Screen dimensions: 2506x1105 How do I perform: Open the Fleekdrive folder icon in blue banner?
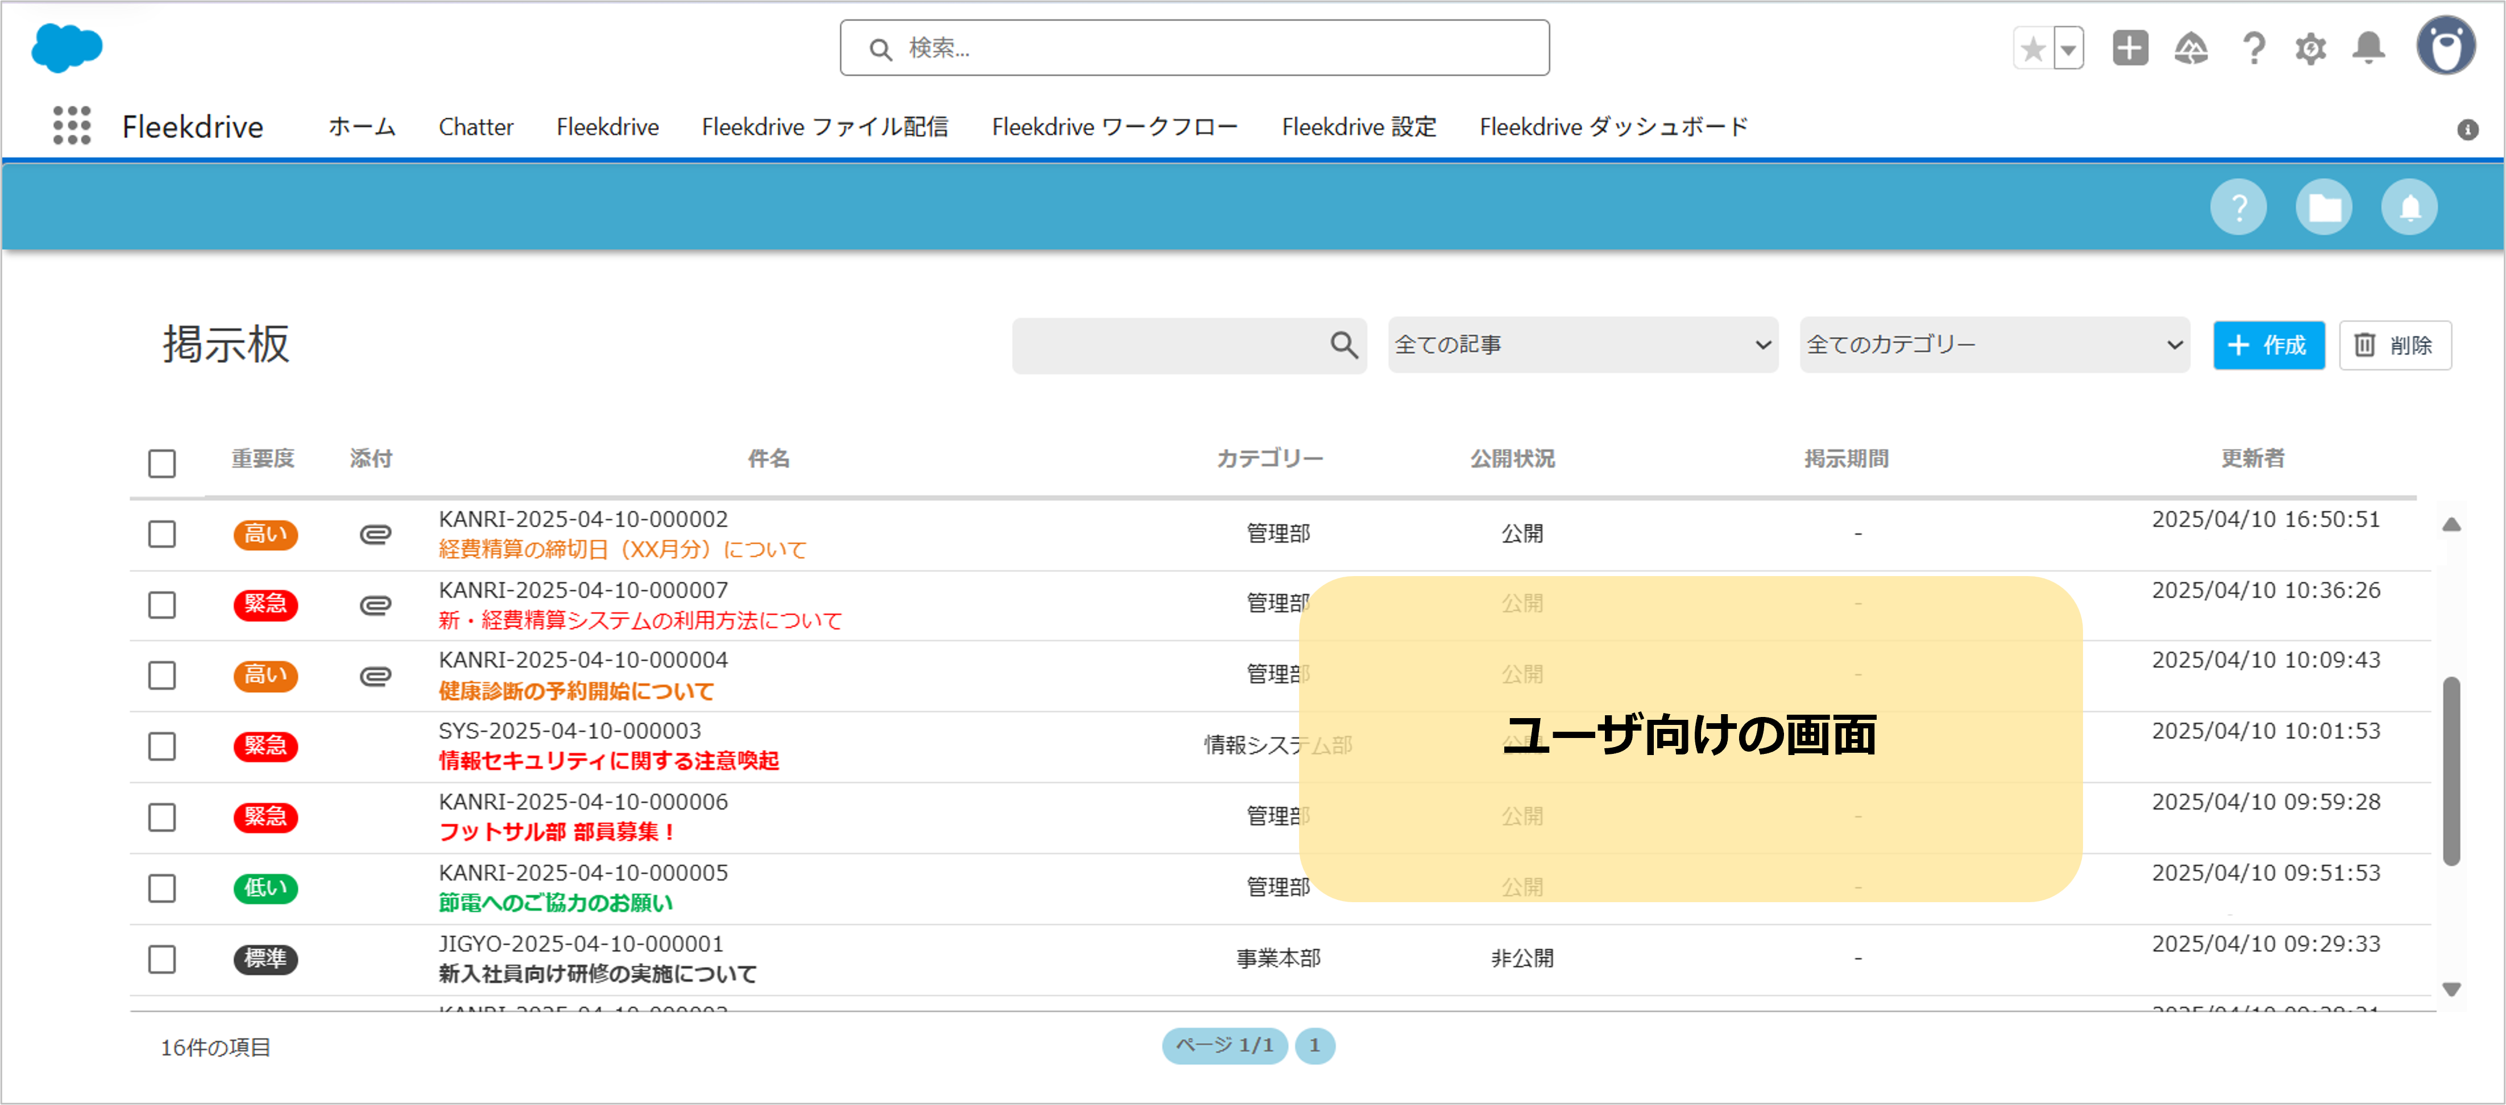[x=2324, y=207]
